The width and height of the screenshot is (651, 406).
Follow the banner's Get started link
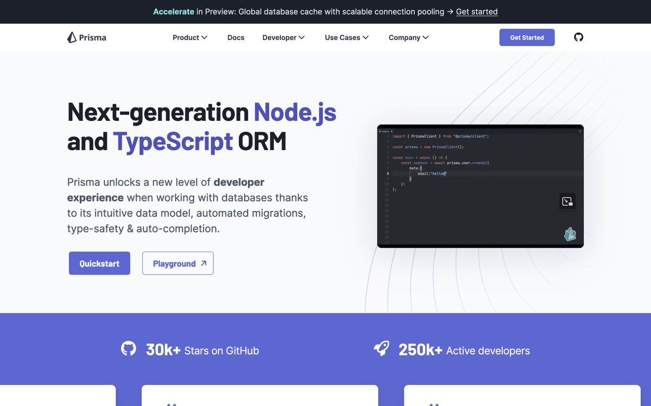(x=477, y=11)
